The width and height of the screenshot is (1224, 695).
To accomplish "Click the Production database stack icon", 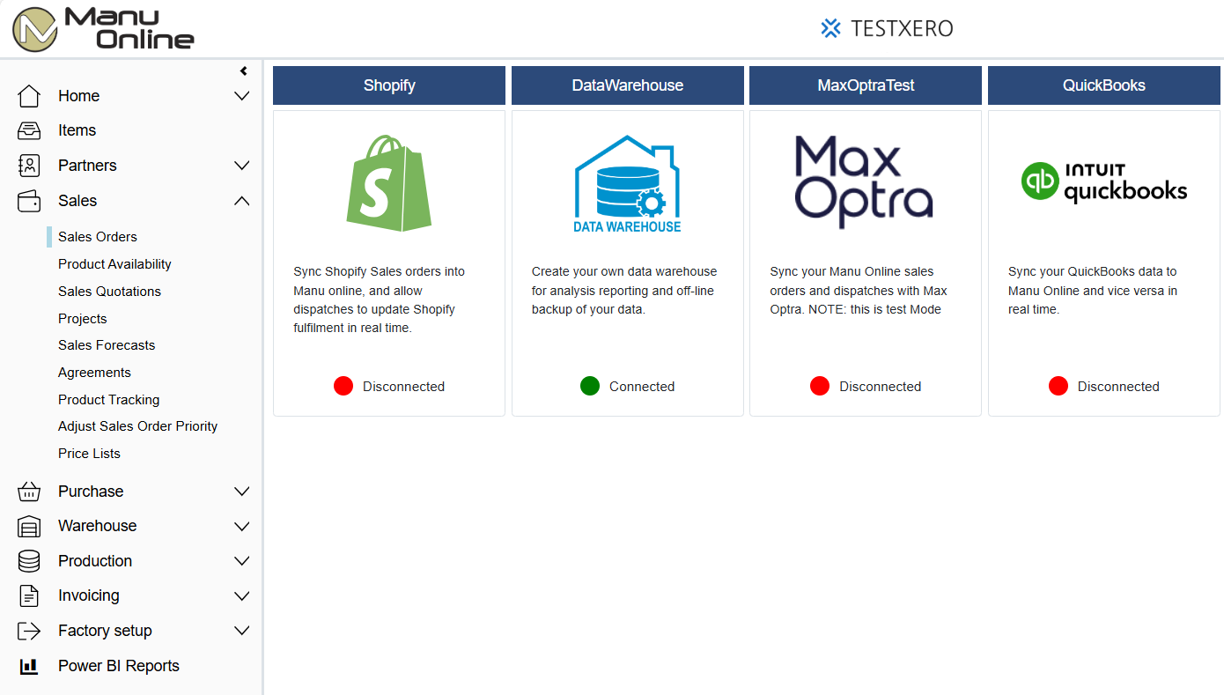I will coord(29,561).
